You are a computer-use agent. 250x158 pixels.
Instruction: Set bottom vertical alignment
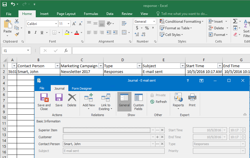[102, 24]
